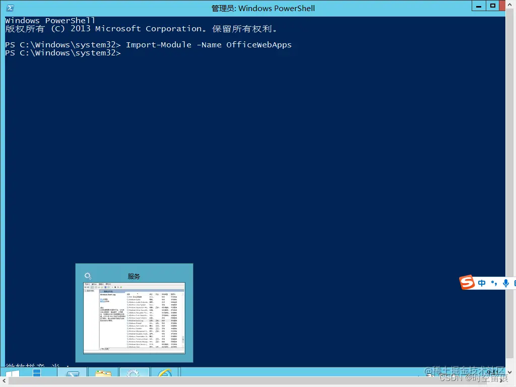Click the Import-Module -Name OfficeWebApps command line
The width and height of the screenshot is (516, 387).
149,45
